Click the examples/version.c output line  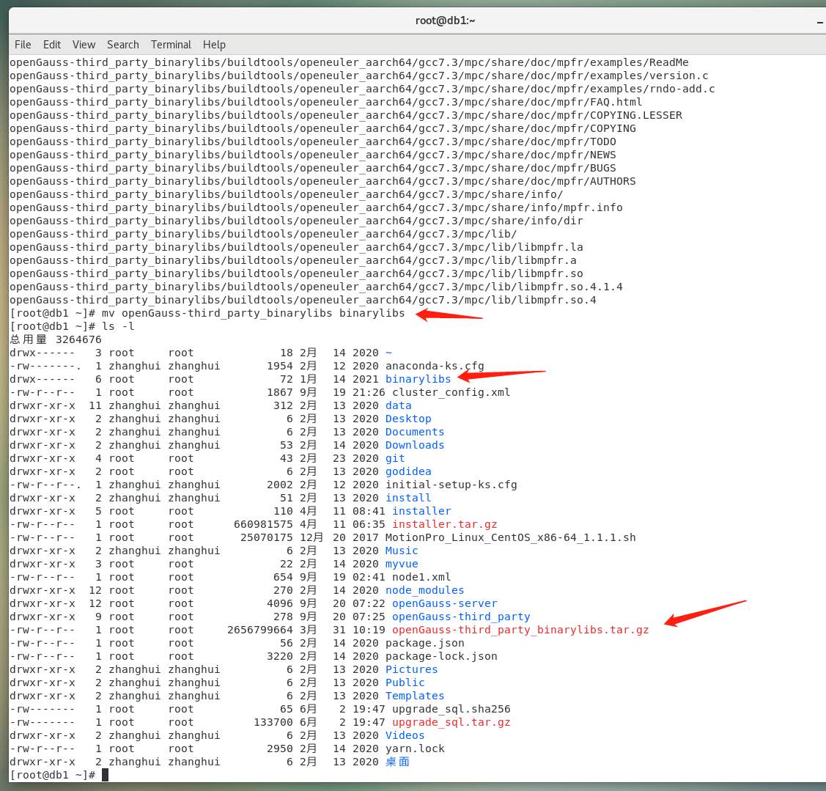coord(358,76)
